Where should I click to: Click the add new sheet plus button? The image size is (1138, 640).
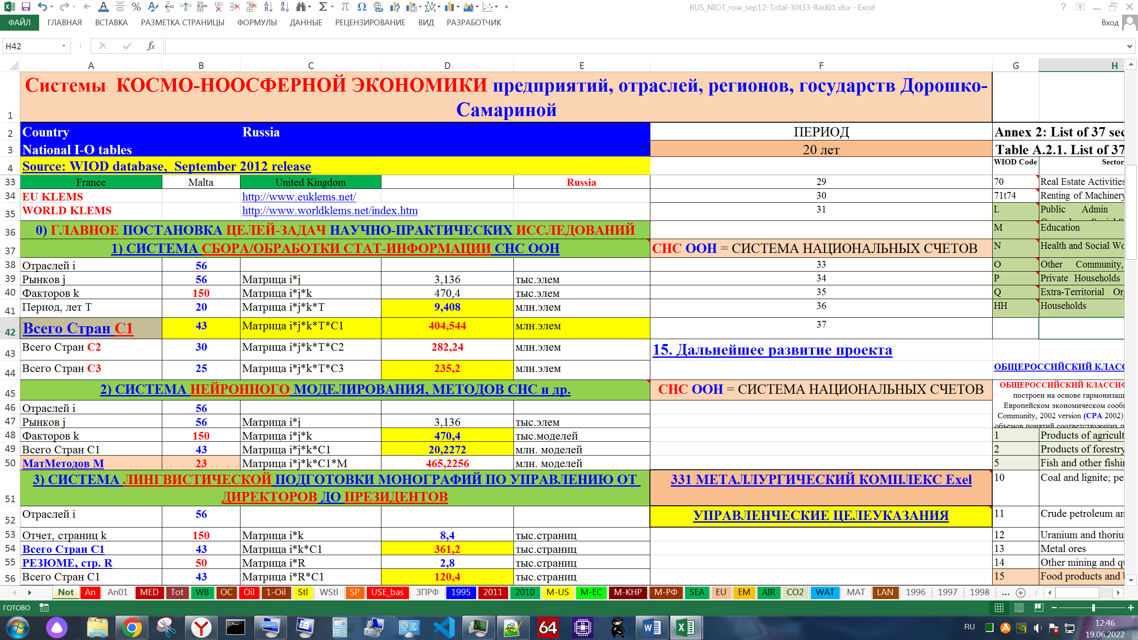pyautogui.click(x=1021, y=592)
